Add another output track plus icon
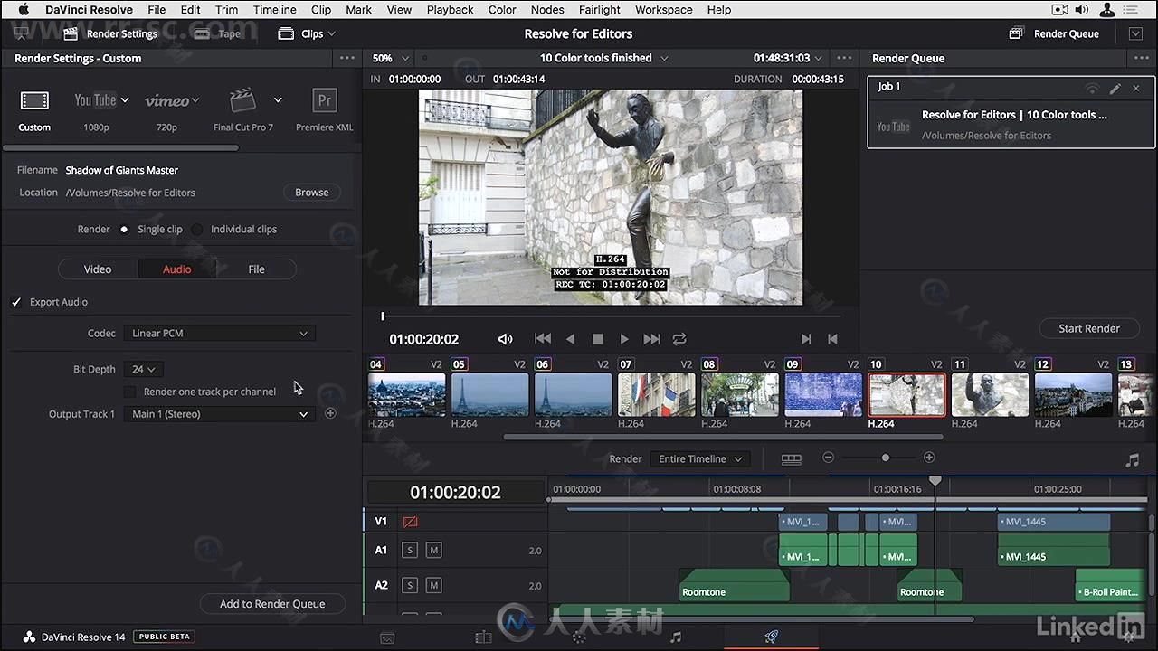The image size is (1158, 651). click(330, 413)
